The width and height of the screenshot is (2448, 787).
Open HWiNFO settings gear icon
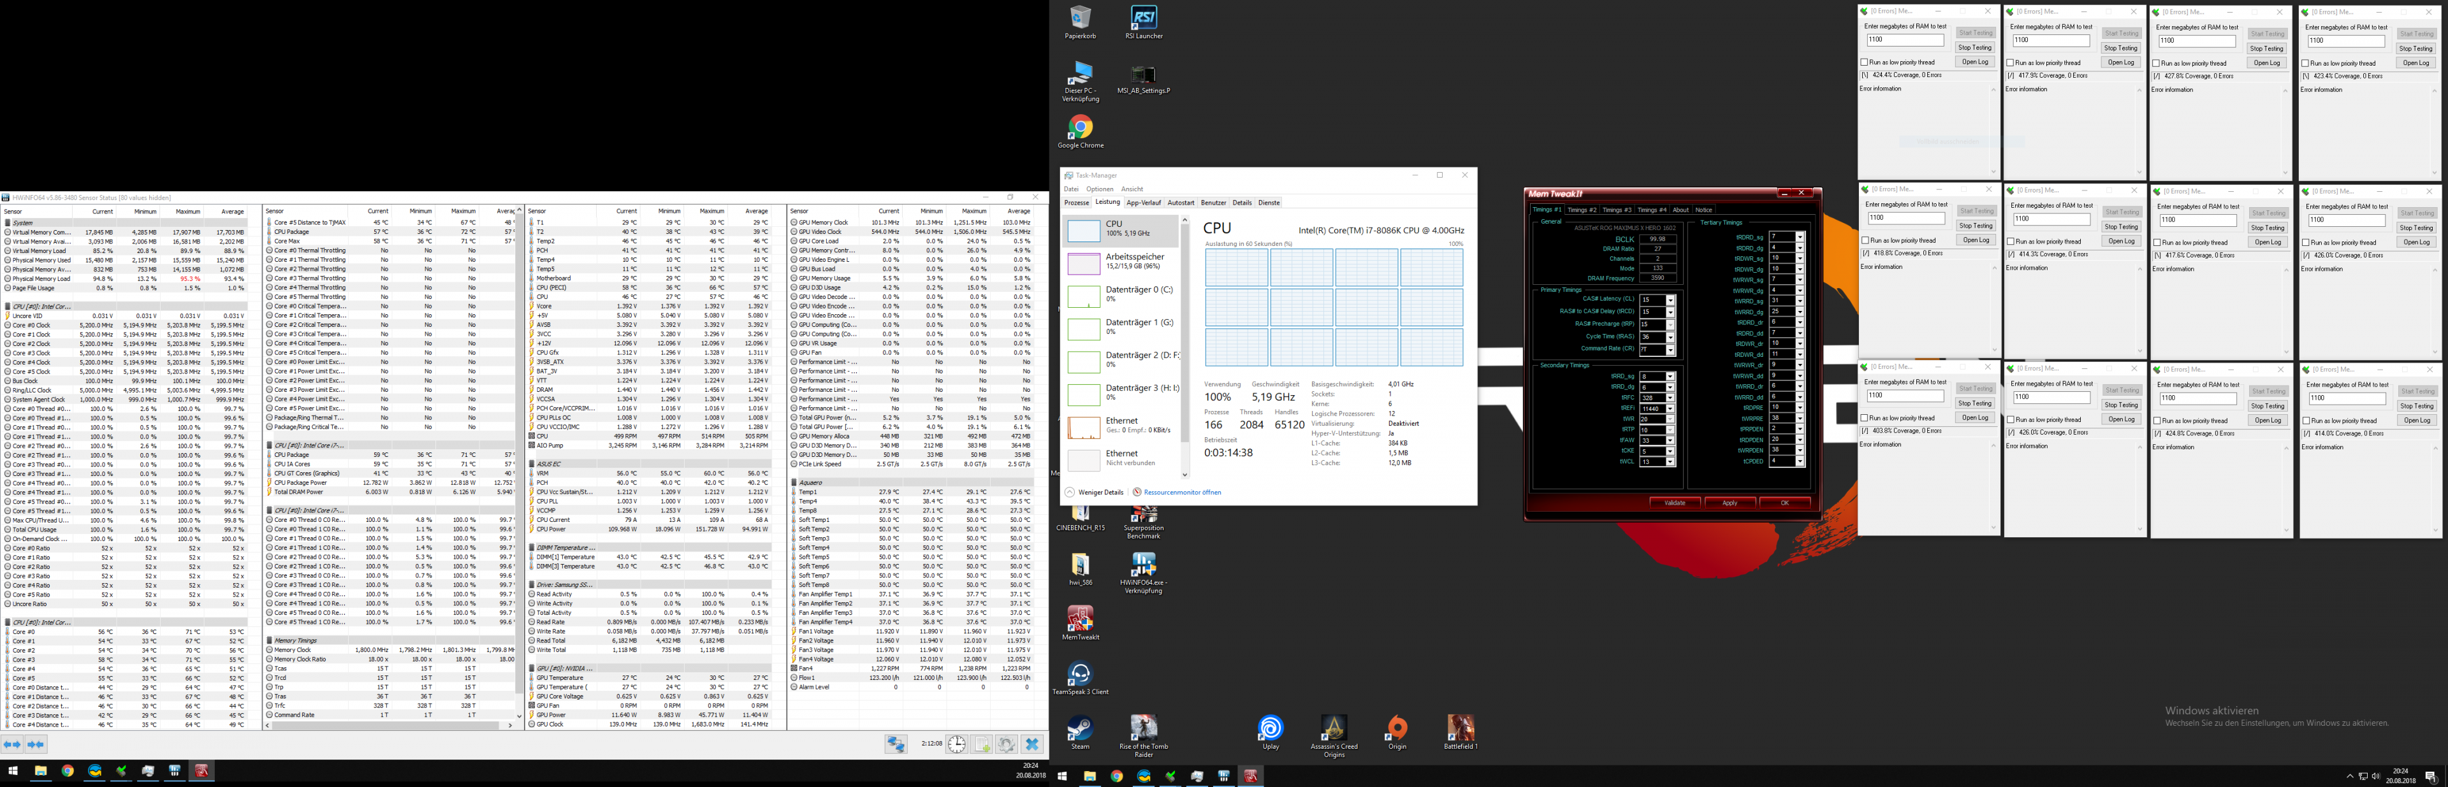click(1007, 745)
